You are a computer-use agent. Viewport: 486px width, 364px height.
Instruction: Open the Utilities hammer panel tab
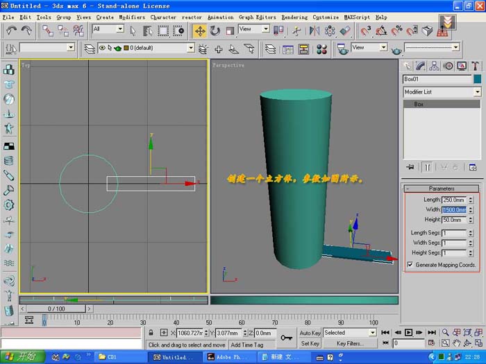click(475, 66)
